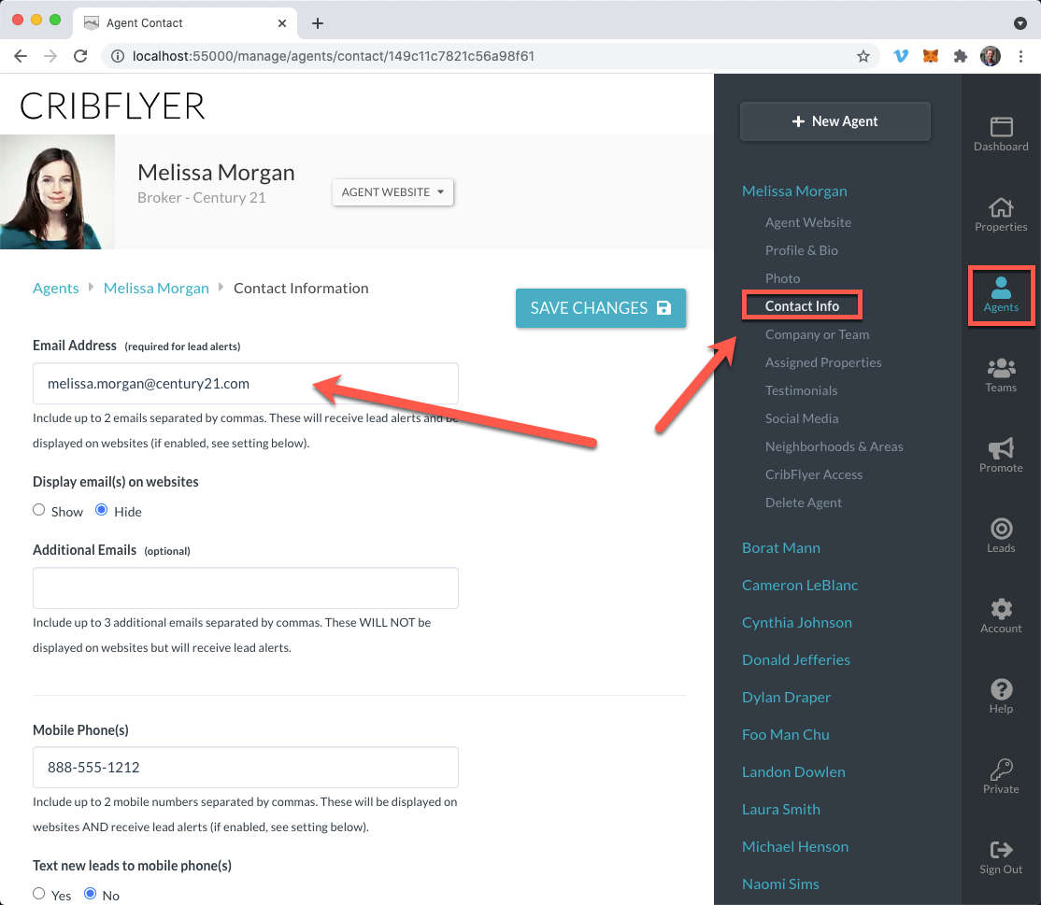Click Melissa Morgan's profile photo
1041x905 pixels.
(57, 191)
